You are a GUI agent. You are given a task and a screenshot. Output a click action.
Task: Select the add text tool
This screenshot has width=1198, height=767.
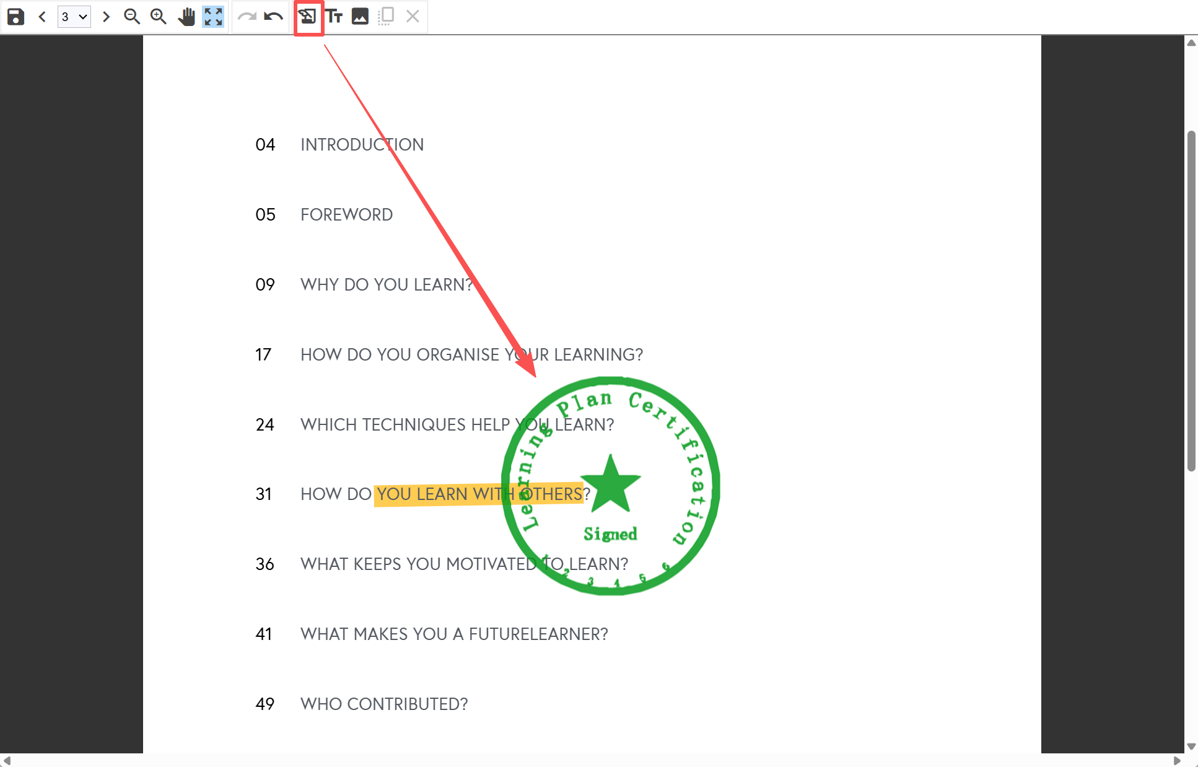coord(334,17)
